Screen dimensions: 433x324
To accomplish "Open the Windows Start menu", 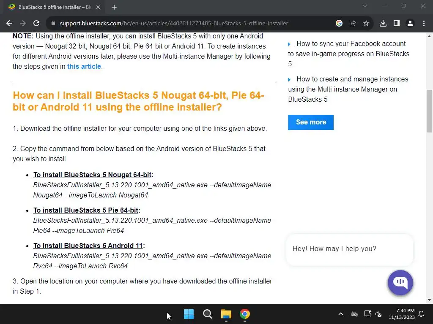I will [x=189, y=314].
